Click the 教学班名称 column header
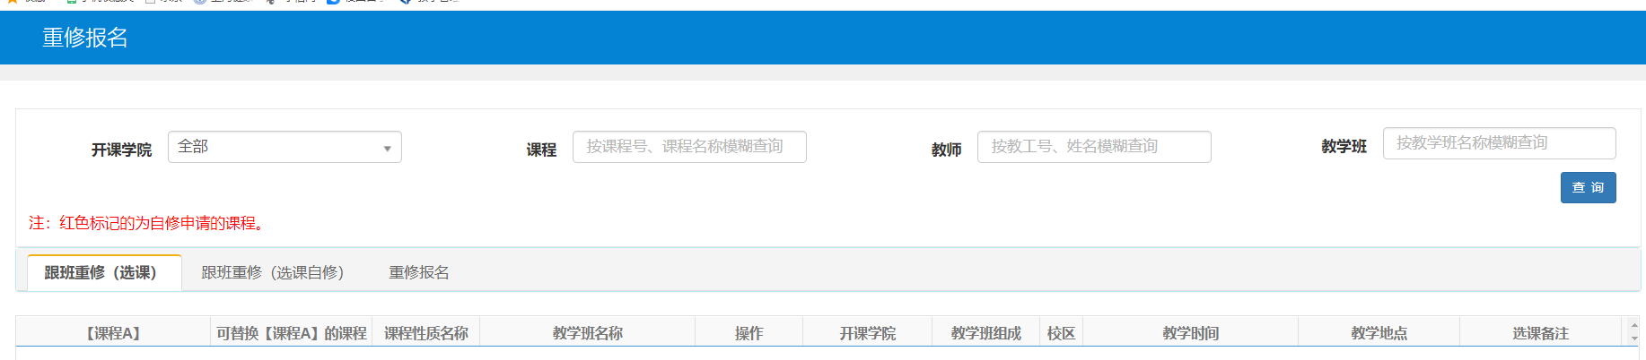This screenshot has height=360, width=1646. coord(587,333)
